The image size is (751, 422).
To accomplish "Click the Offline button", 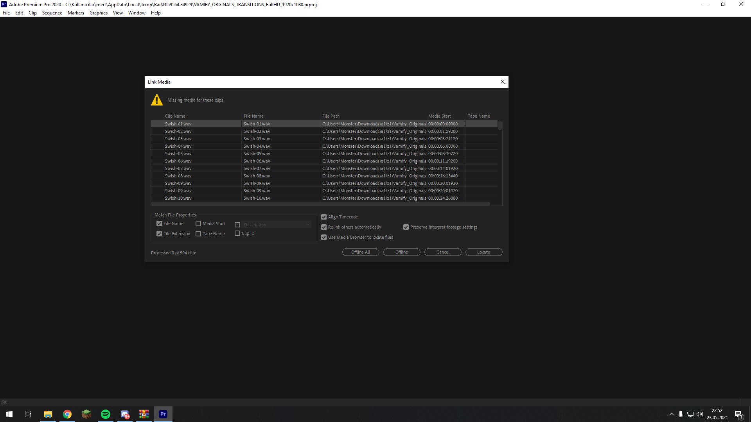I will [402, 252].
